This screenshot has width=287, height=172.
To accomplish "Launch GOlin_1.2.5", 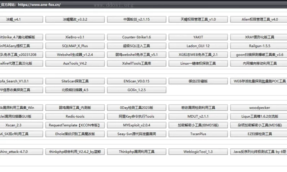I will point(137,90).
